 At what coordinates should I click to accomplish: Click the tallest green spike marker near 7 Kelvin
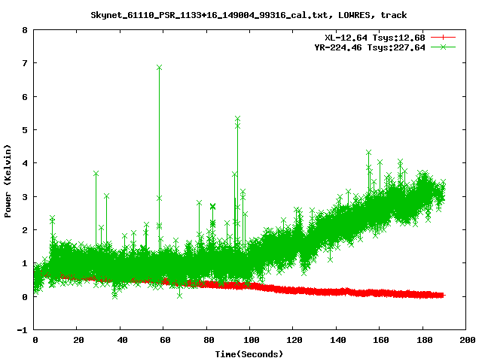click(x=159, y=68)
